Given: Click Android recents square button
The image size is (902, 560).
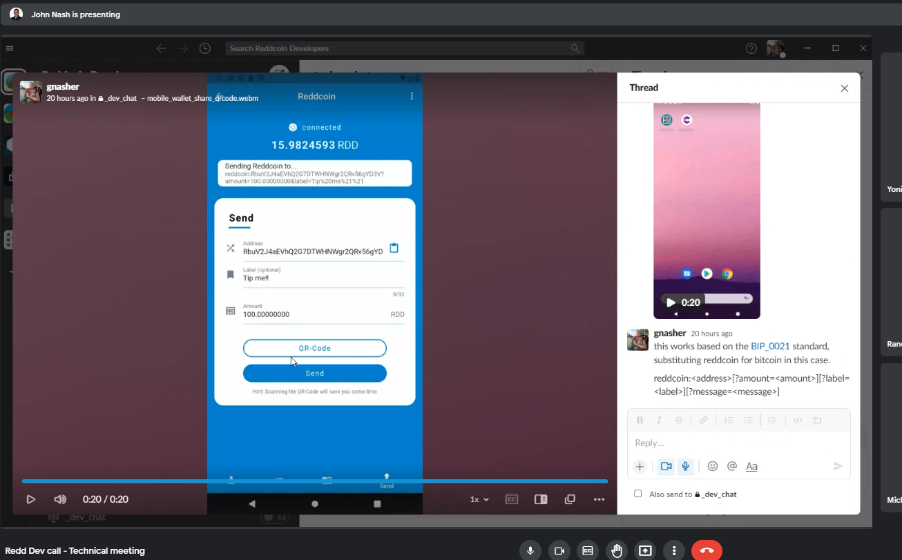Looking at the screenshot, I should [377, 504].
